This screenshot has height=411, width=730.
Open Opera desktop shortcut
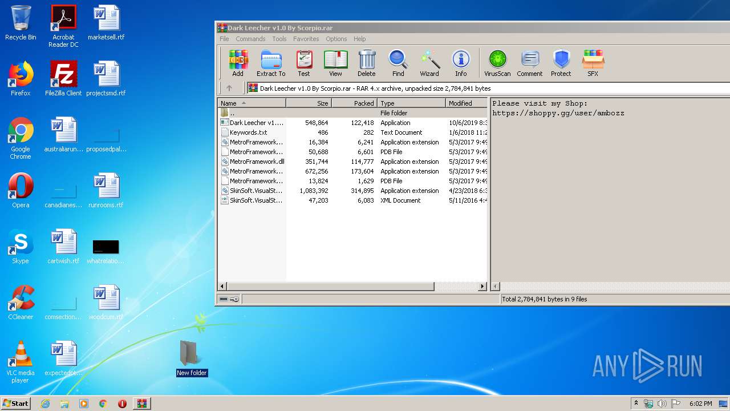coord(21,191)
